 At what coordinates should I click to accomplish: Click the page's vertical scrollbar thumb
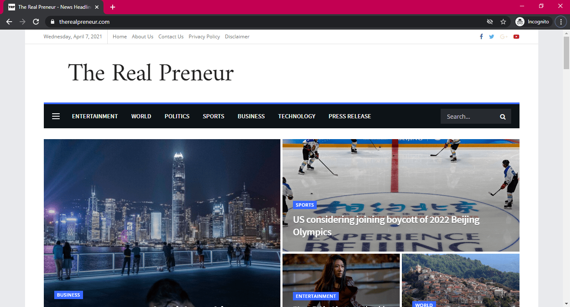(x=566, y=52)
